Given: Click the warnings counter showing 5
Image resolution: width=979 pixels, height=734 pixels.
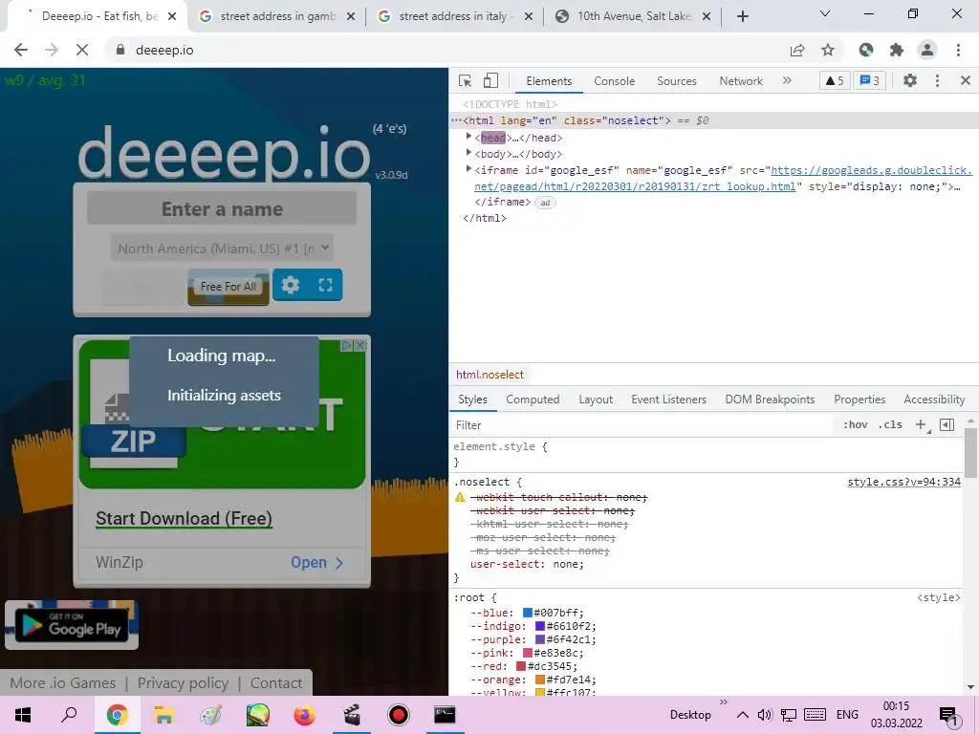Looking at the screenshot, I should coord(834,80).
